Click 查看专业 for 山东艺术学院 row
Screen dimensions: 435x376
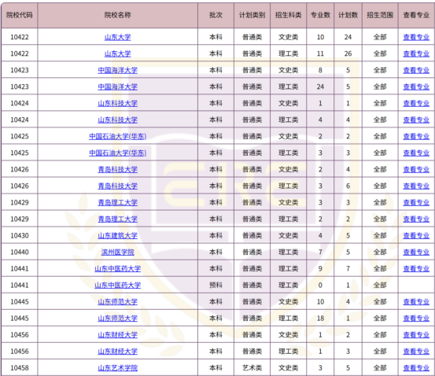click(x=416, y=367)
